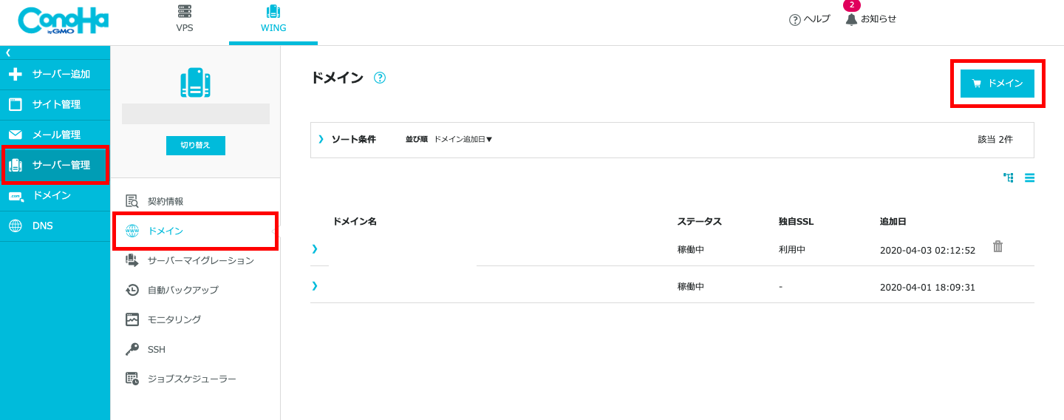Open the ConoHa logo home link
This screenshot has width=1064, height=420.
[64, 21]
